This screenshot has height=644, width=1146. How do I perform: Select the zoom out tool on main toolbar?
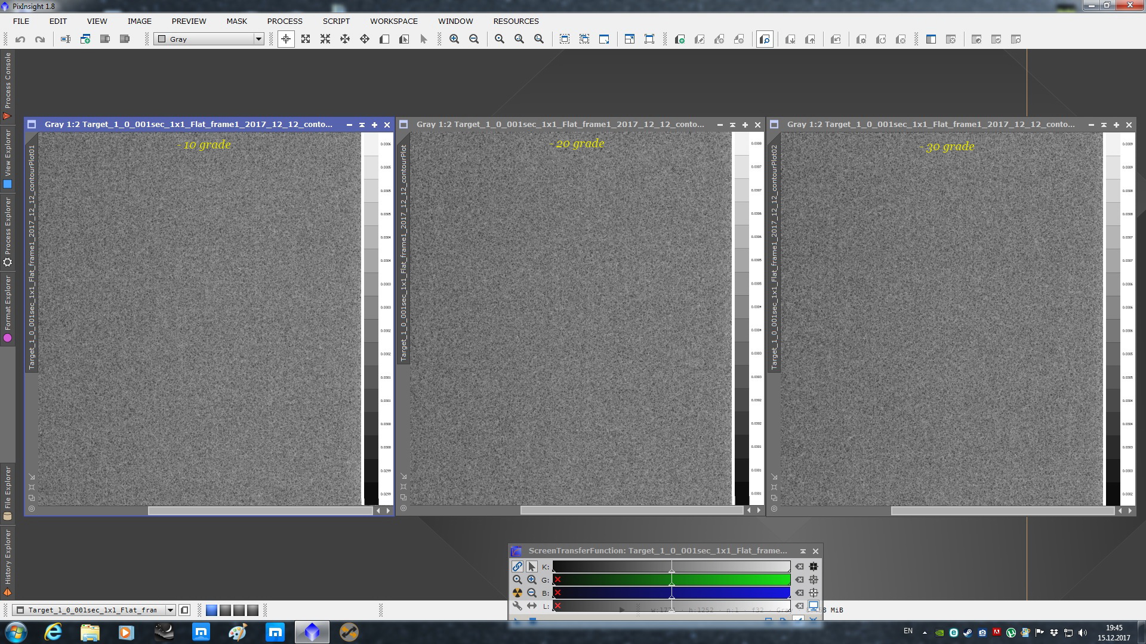click(474, 39)
